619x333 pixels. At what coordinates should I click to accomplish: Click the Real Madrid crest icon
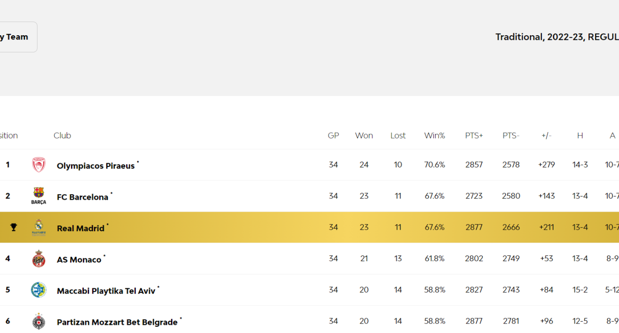[x=39, y=227]
